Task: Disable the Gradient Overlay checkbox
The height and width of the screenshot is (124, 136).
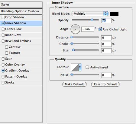Action: point(3,71)
